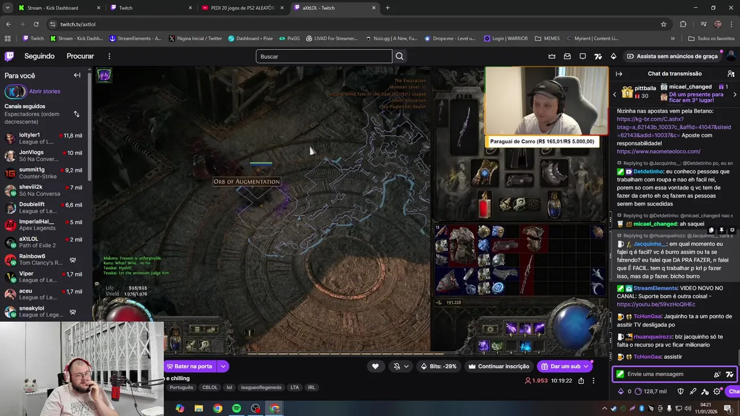Viewport: 740px width, 416px height.
Task: Open Chrome media control icon
Action: pos(704,24)
